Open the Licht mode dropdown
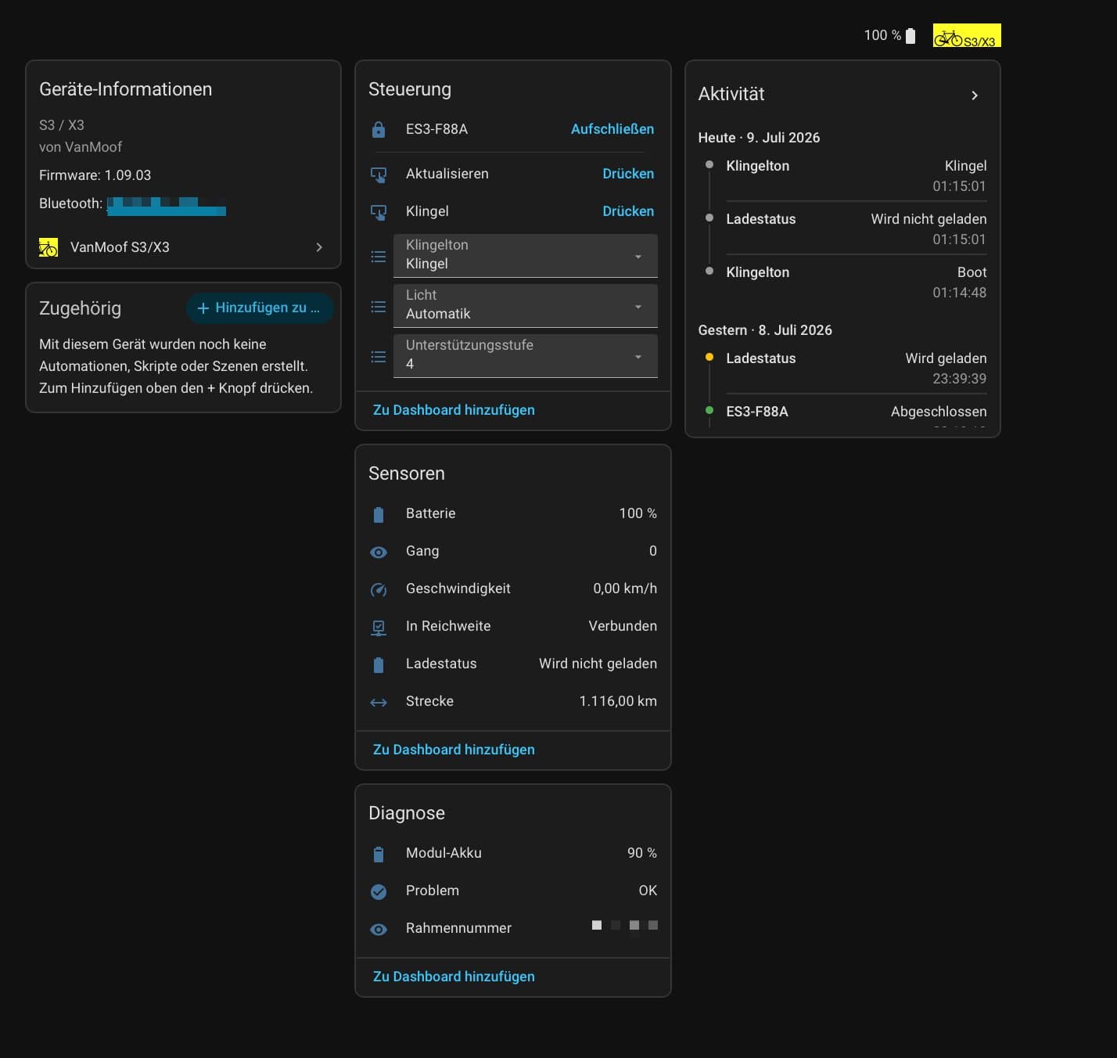 (526, 305)
